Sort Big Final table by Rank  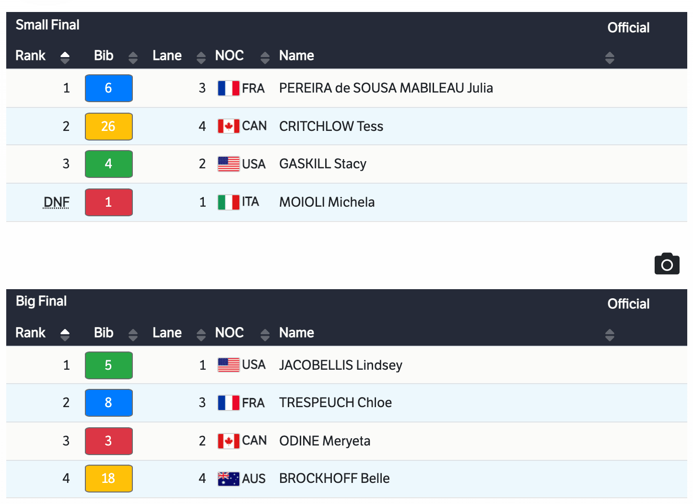[x=65, y=334]
